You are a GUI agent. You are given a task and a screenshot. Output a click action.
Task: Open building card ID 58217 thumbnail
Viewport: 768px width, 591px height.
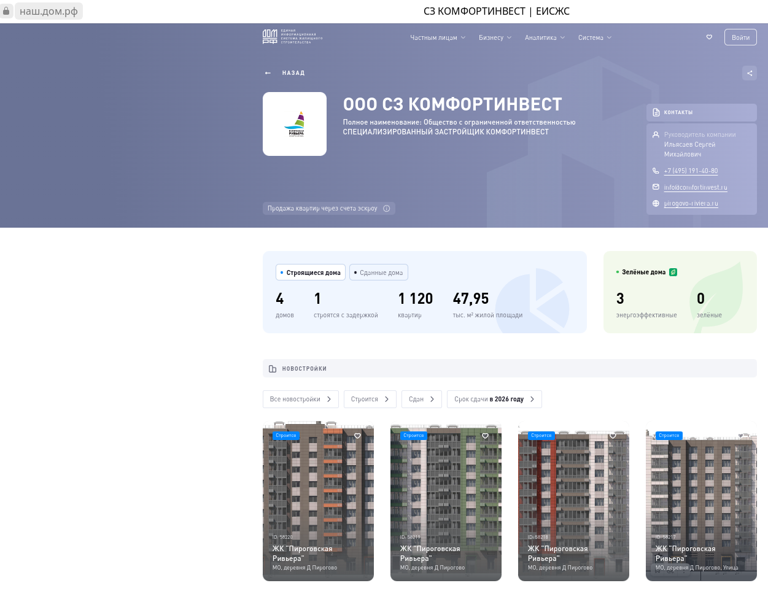701,501
